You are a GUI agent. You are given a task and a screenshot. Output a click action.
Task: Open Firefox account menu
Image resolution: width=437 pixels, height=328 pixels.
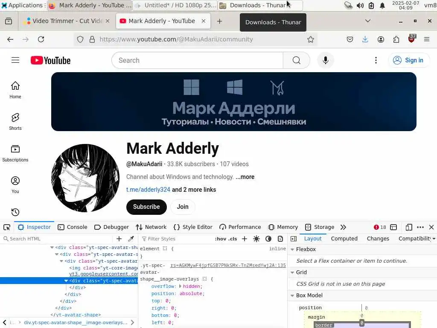point(381,39)
